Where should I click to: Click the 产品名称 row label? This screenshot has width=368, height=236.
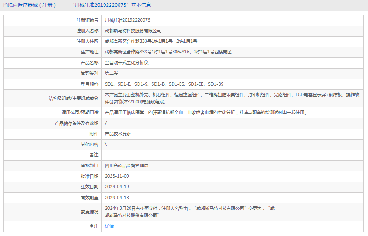(x=90, y=63)
